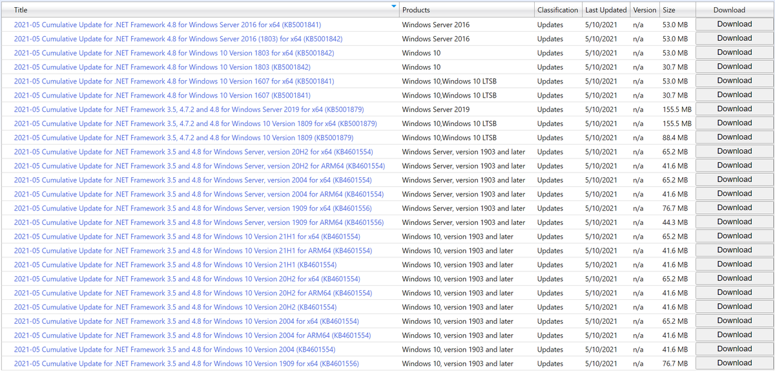Download Windows Server 1909 x64 update
The height and width of the screenshot is (373, 775).
point(734,208)
